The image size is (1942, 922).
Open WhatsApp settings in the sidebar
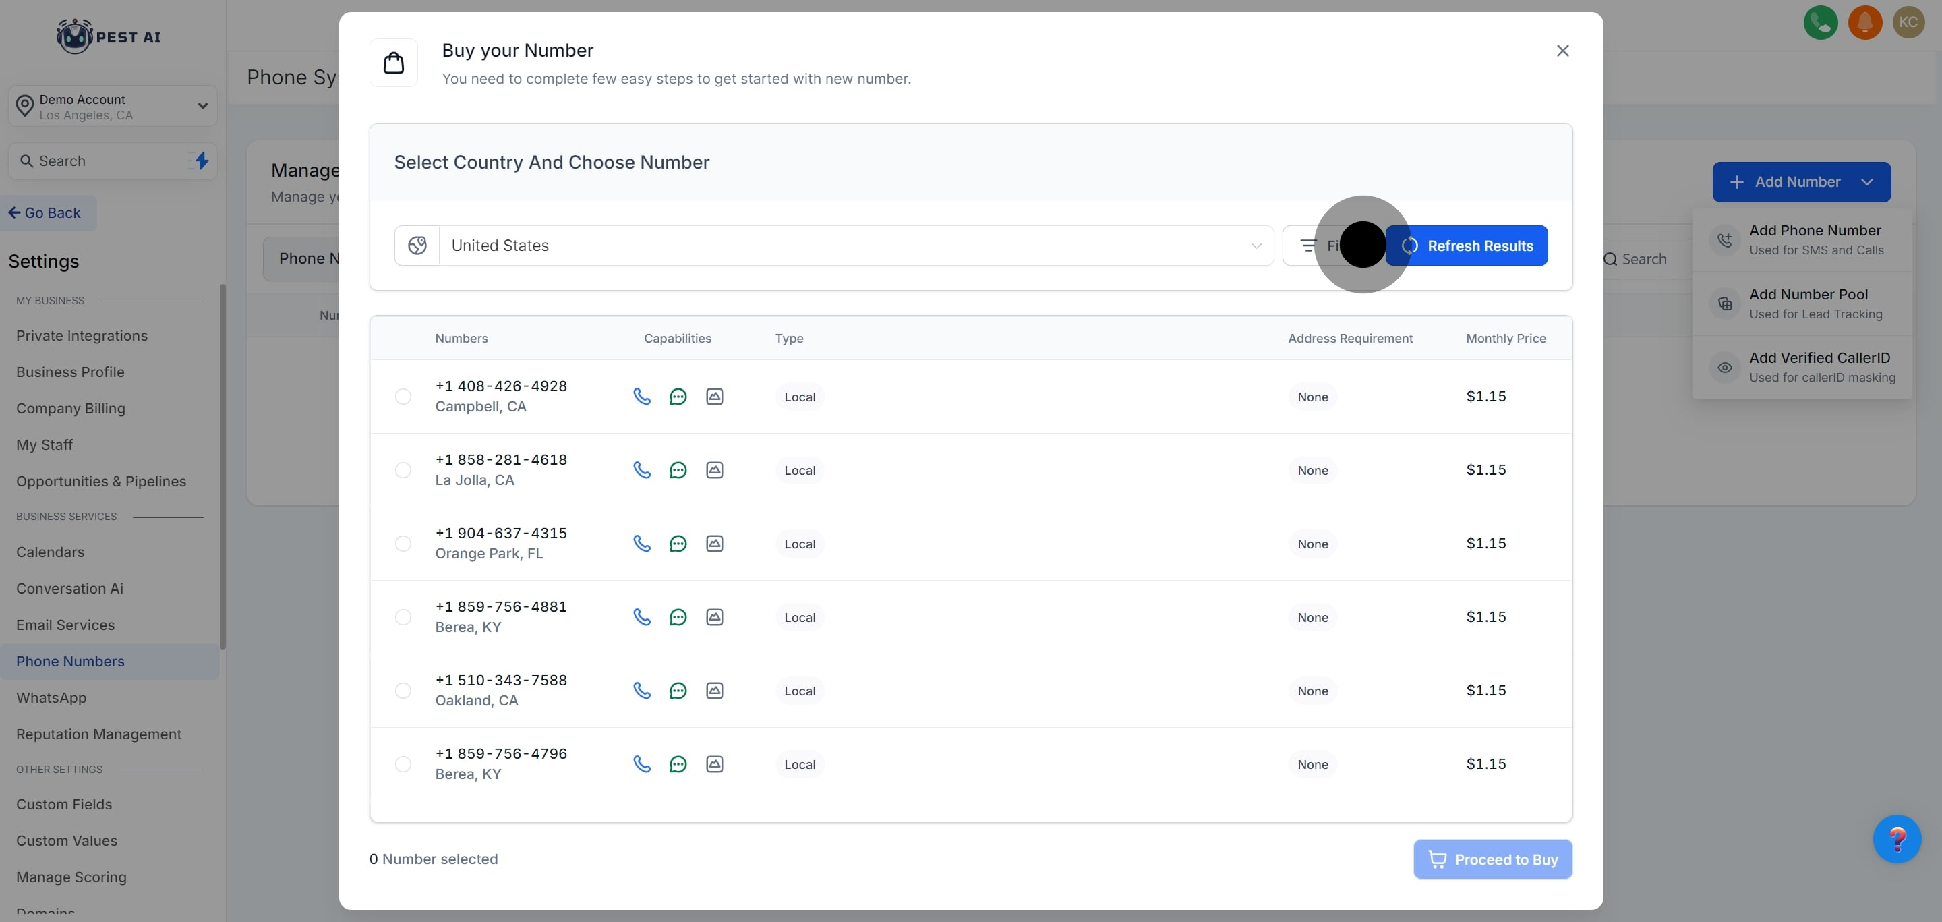[51, 698]
